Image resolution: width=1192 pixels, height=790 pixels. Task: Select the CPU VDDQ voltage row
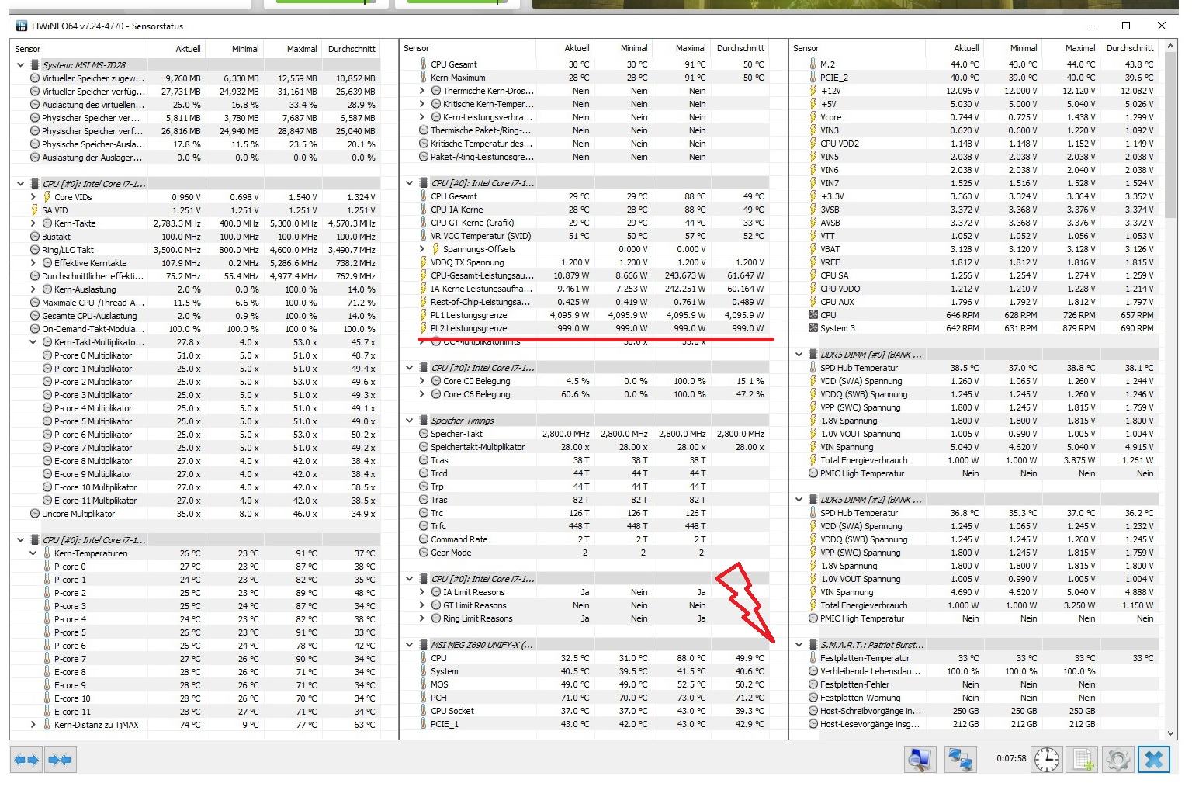click(975, 289)
